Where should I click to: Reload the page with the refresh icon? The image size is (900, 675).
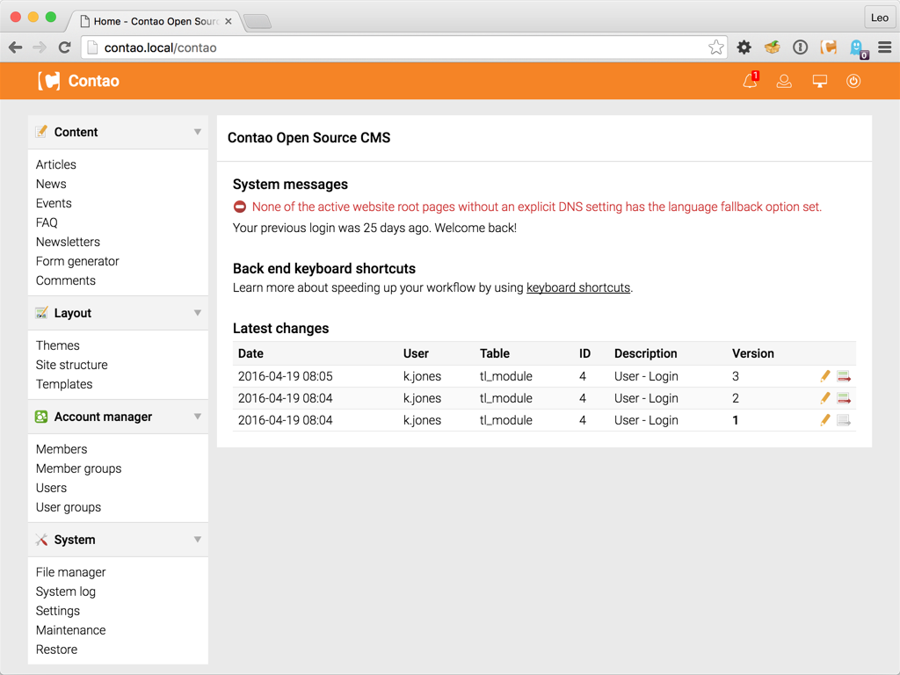click(65, 47)
